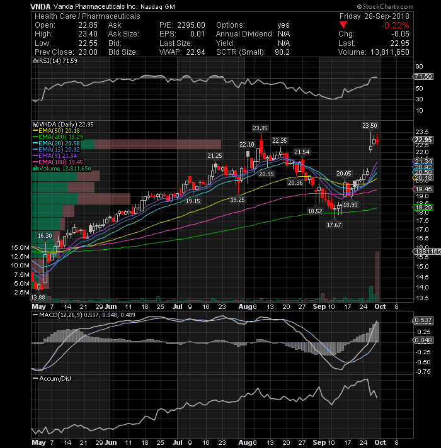Click the 23.50 high price annotation
The width and height of the screenshot is (441, 448).
[x=370, y=126]
